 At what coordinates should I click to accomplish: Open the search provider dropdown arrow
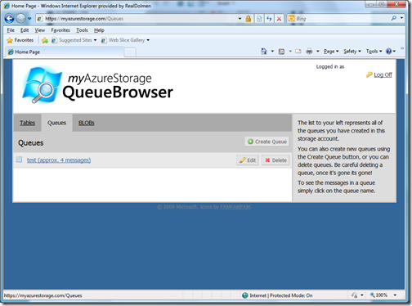coord(401,18)
